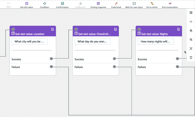Edit the Nights slot node
Image resolution: width=195 pixels, height=117 pixels.
pyautogui.click(x=178, y=29)
